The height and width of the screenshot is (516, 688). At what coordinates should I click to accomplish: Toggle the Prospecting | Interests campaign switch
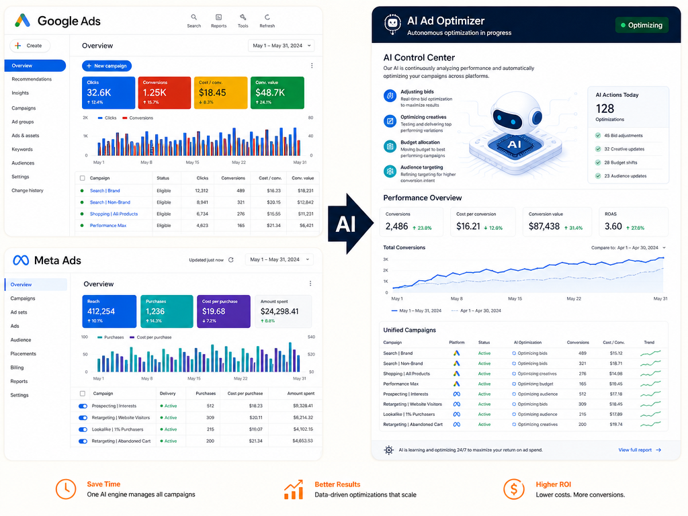[x=83, y=406]
